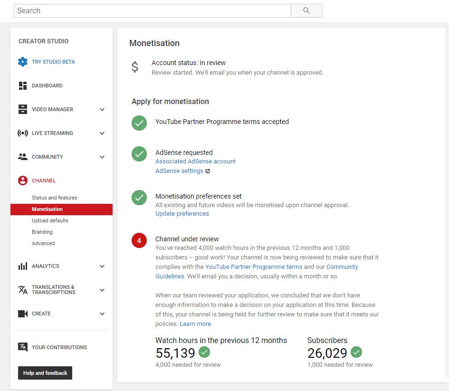Click the Partner Programme terms accepted checkmark

click(x=139, y=123)
